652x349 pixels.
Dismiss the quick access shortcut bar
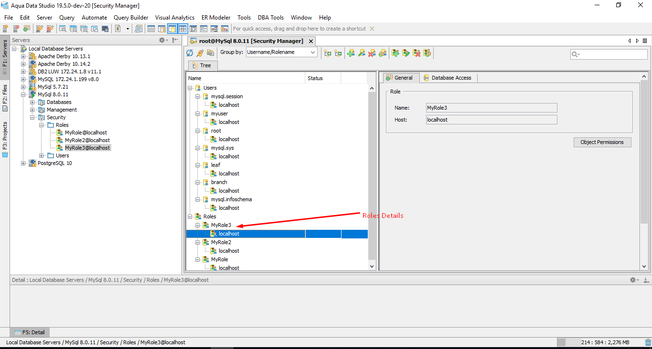click(372, 29)
